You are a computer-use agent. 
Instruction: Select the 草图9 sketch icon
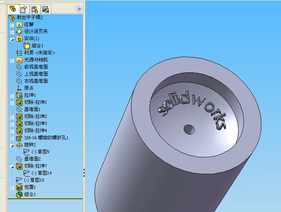[x=27, y=152]
